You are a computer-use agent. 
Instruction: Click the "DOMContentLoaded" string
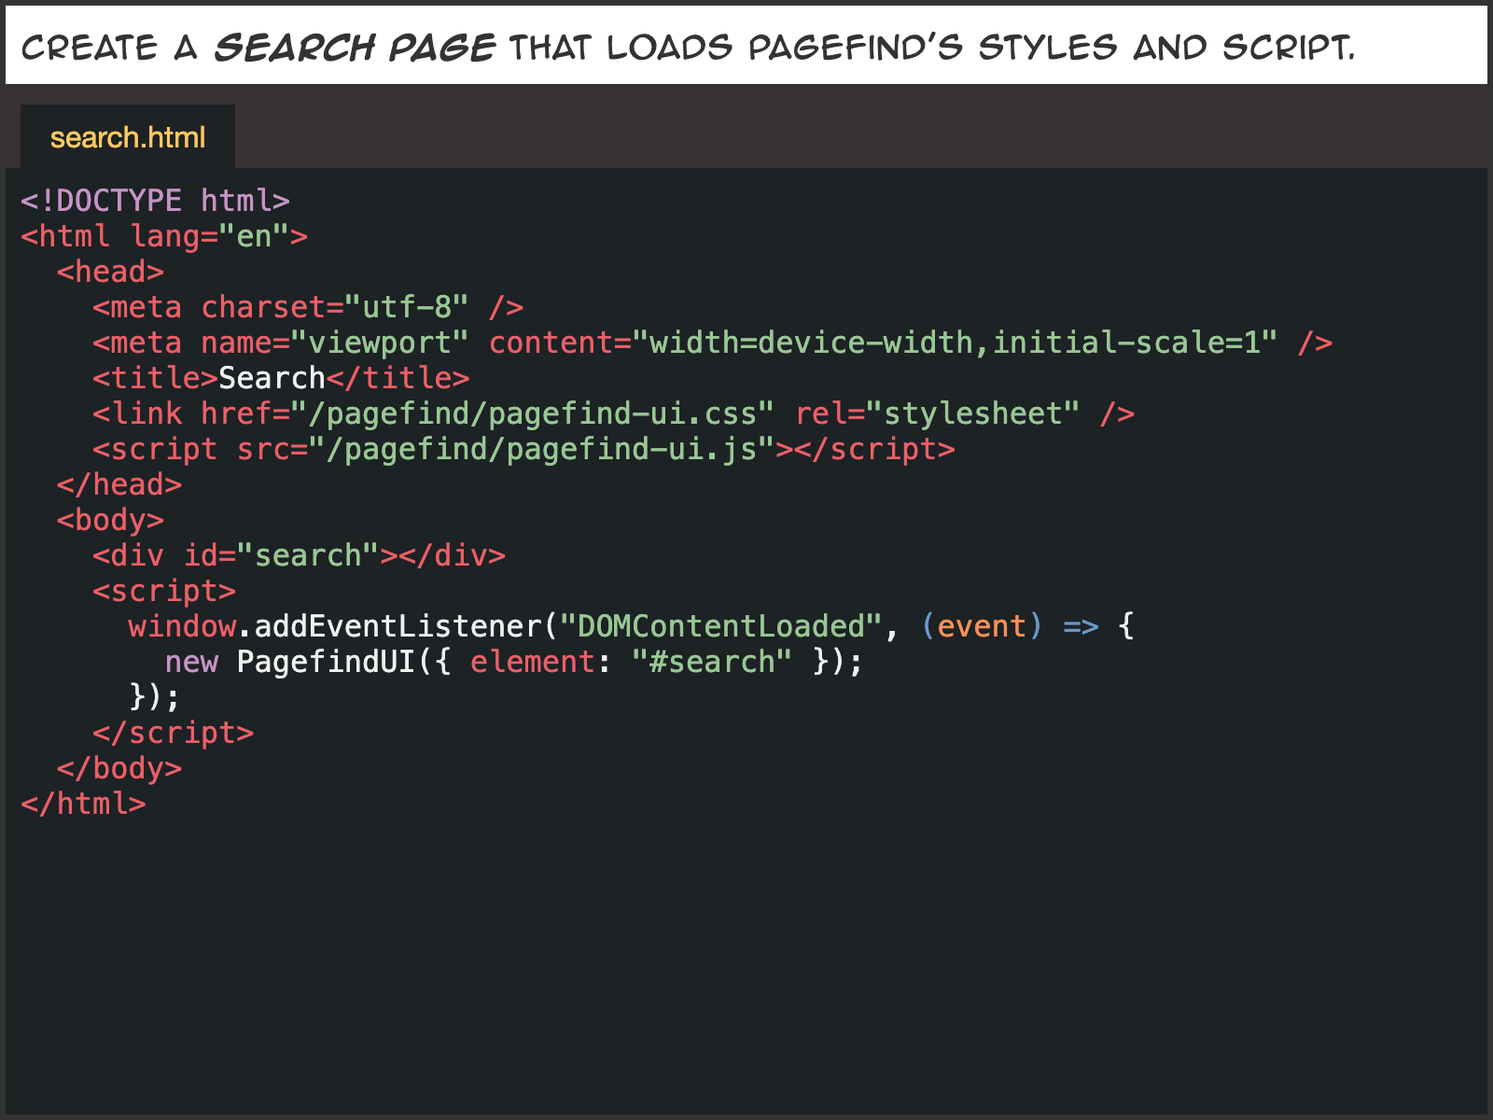point(720,626)
